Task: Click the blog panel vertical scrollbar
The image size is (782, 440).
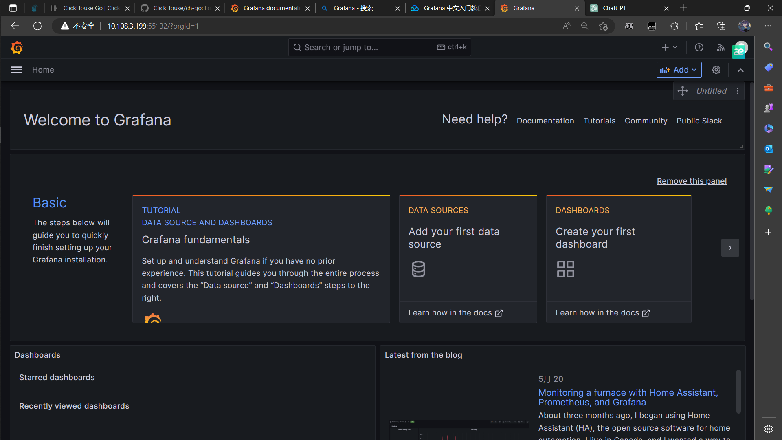Action: pyautogui.click(x=738, y=391)
